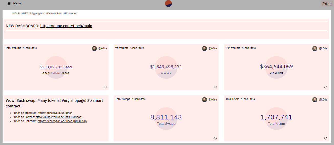The width and height of the screenshot is (334, 145).
Task: Select the #Ethereum tag
Action: tap(70, 13)
